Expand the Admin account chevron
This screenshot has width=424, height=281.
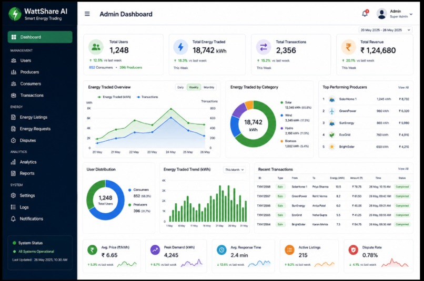[x=411, y=14]
